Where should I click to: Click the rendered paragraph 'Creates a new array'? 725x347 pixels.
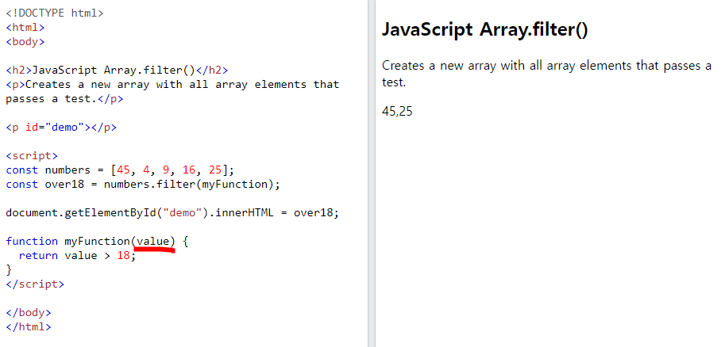(x=546, y=74)
